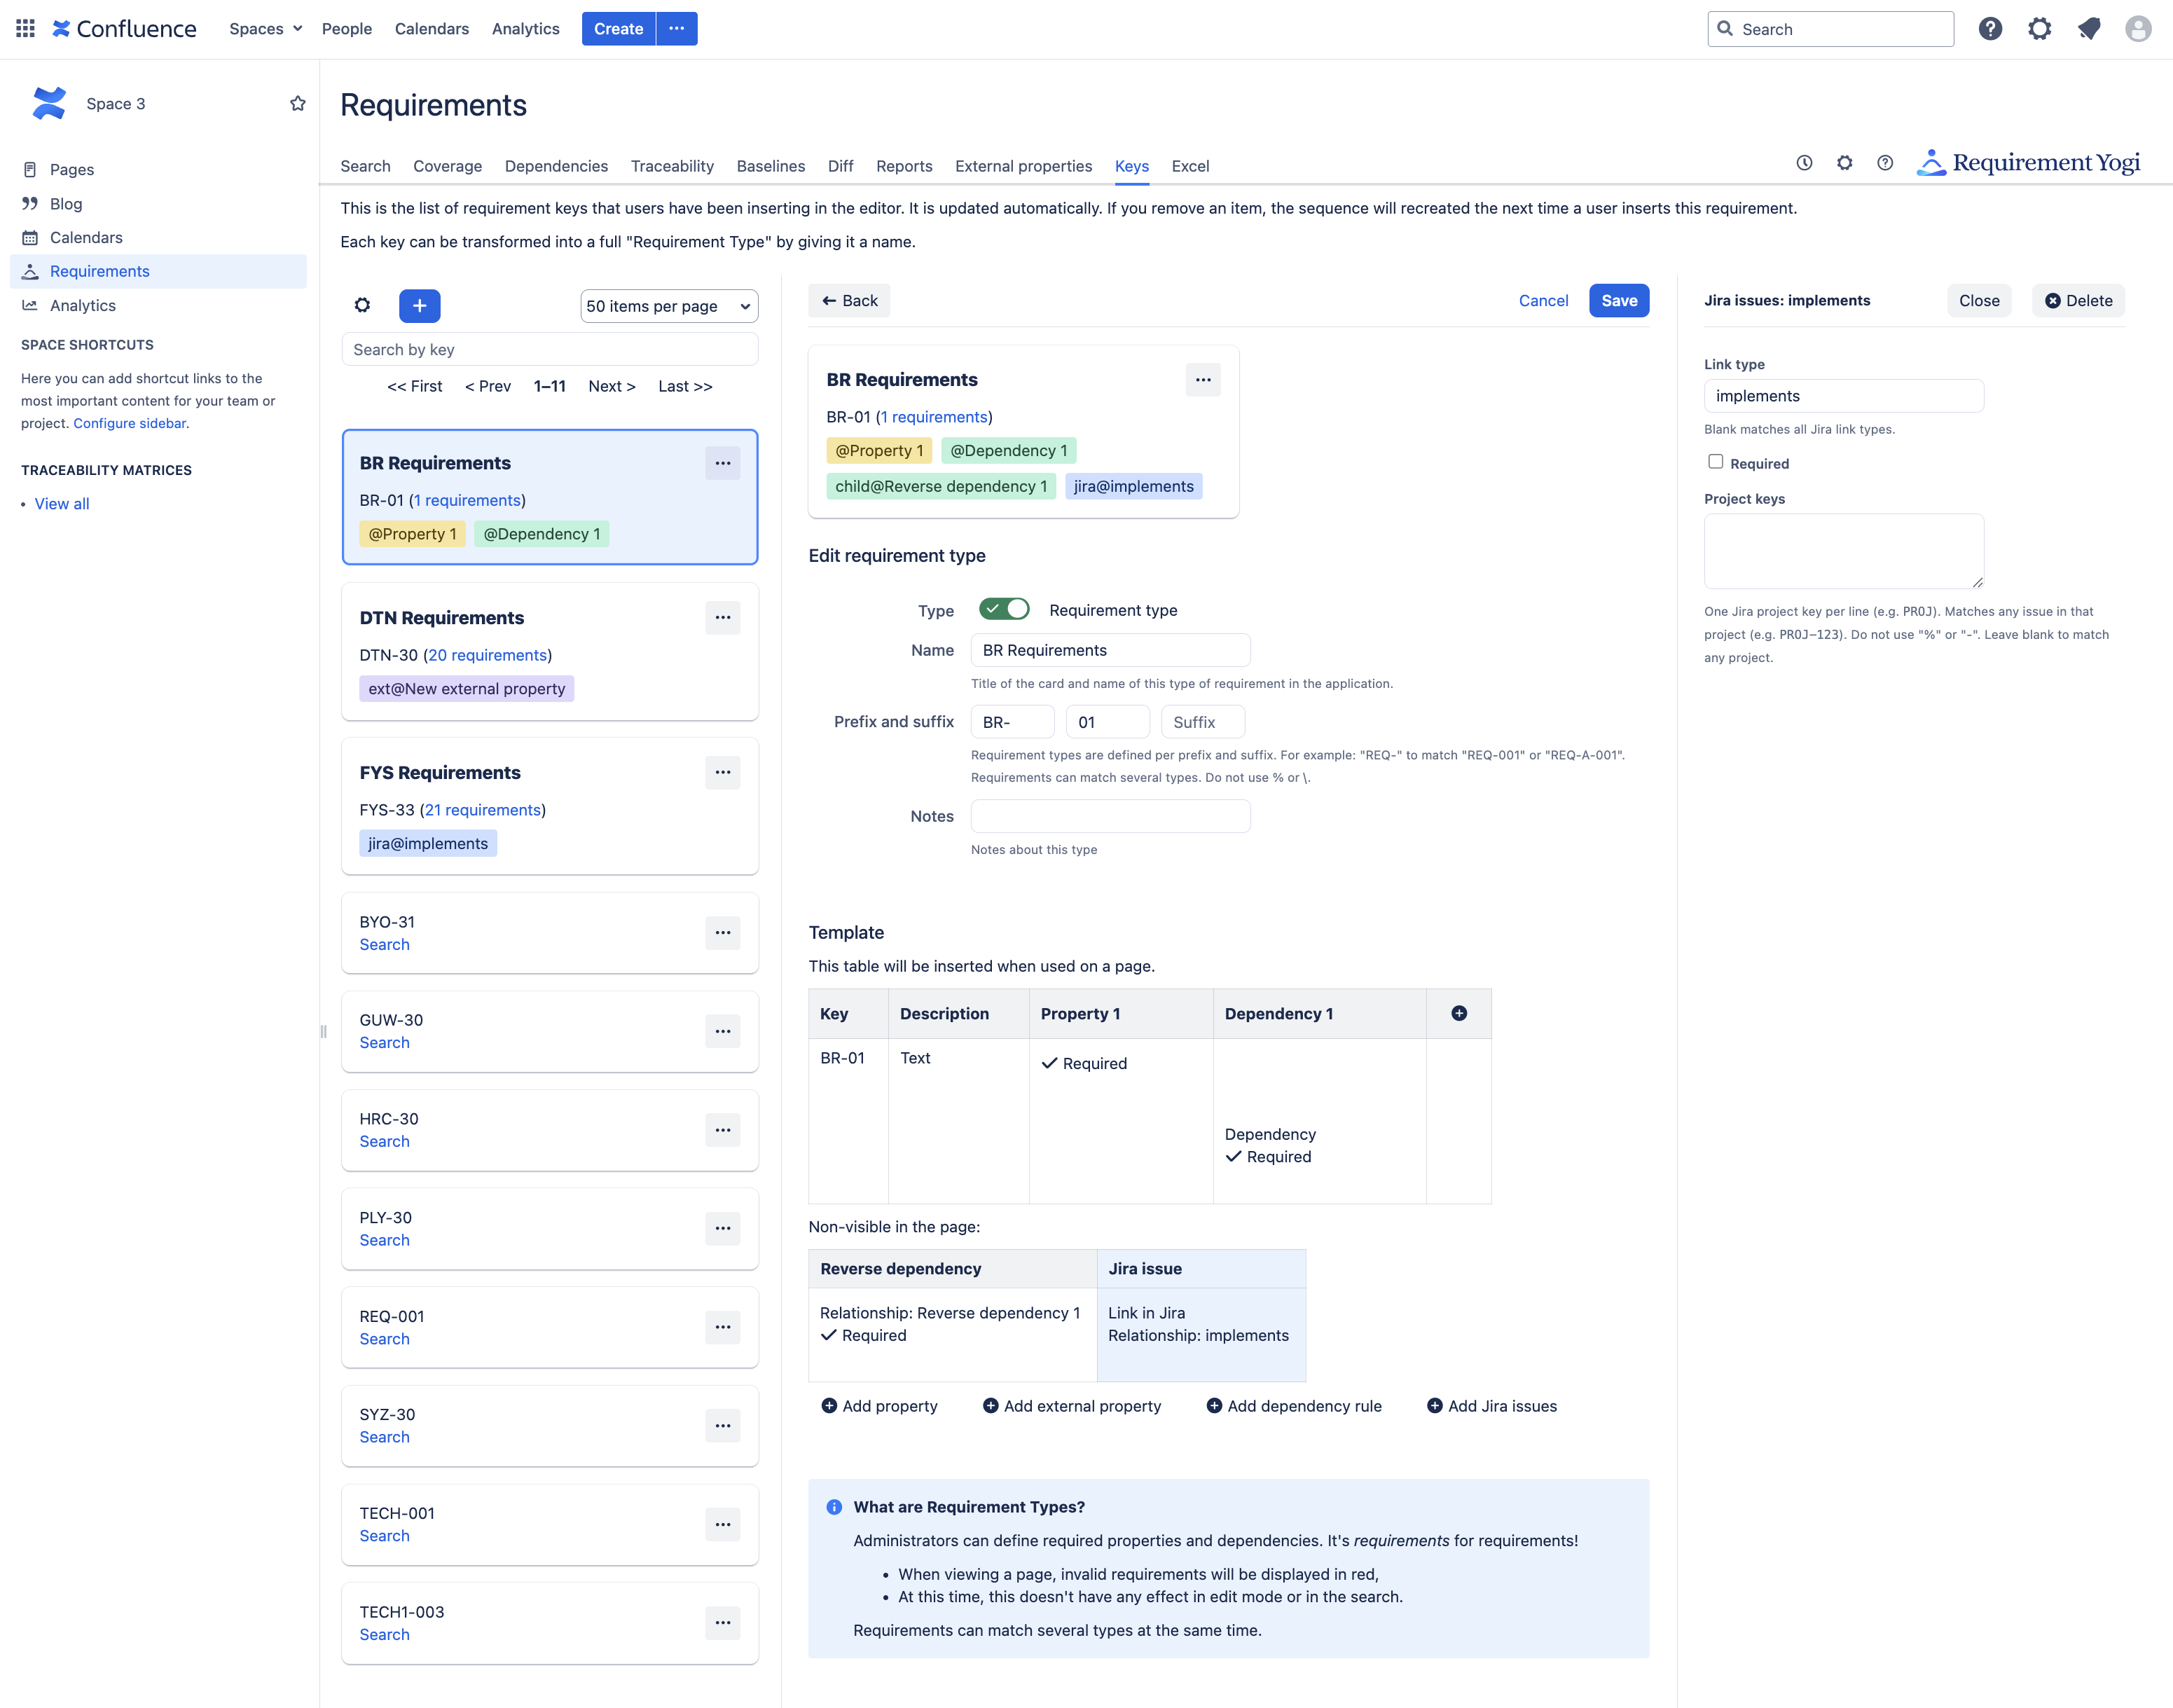This screenshot has width=2173, height=1708.
Task: Click the Search by key field
Action: pyautogui.click(x=549, y=350)
